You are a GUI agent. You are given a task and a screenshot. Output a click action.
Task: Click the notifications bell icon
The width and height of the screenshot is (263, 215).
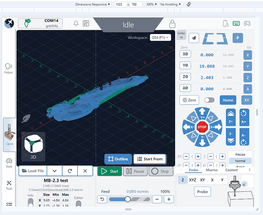pyautogui.click(x=76, y=24)
